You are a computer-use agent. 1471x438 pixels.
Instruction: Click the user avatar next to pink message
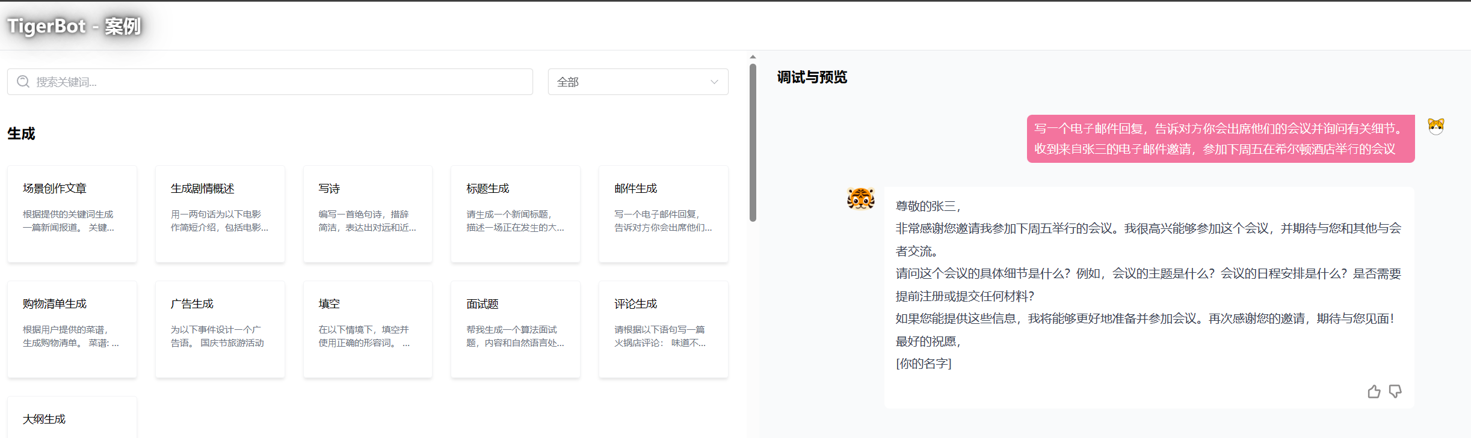[1436, 126]
